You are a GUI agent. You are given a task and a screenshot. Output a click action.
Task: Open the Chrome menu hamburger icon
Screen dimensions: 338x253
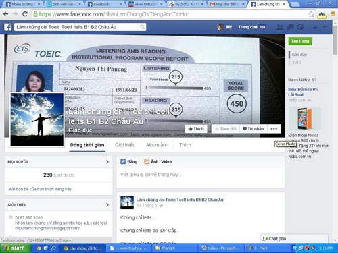[x=333, y=14]
